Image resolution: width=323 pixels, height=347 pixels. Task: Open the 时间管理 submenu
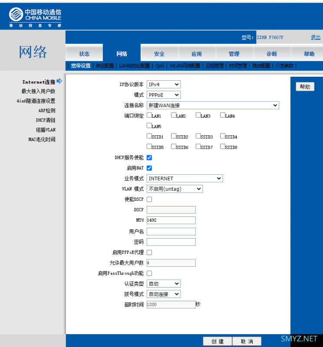pyautogui.click(x=238, y=66)
